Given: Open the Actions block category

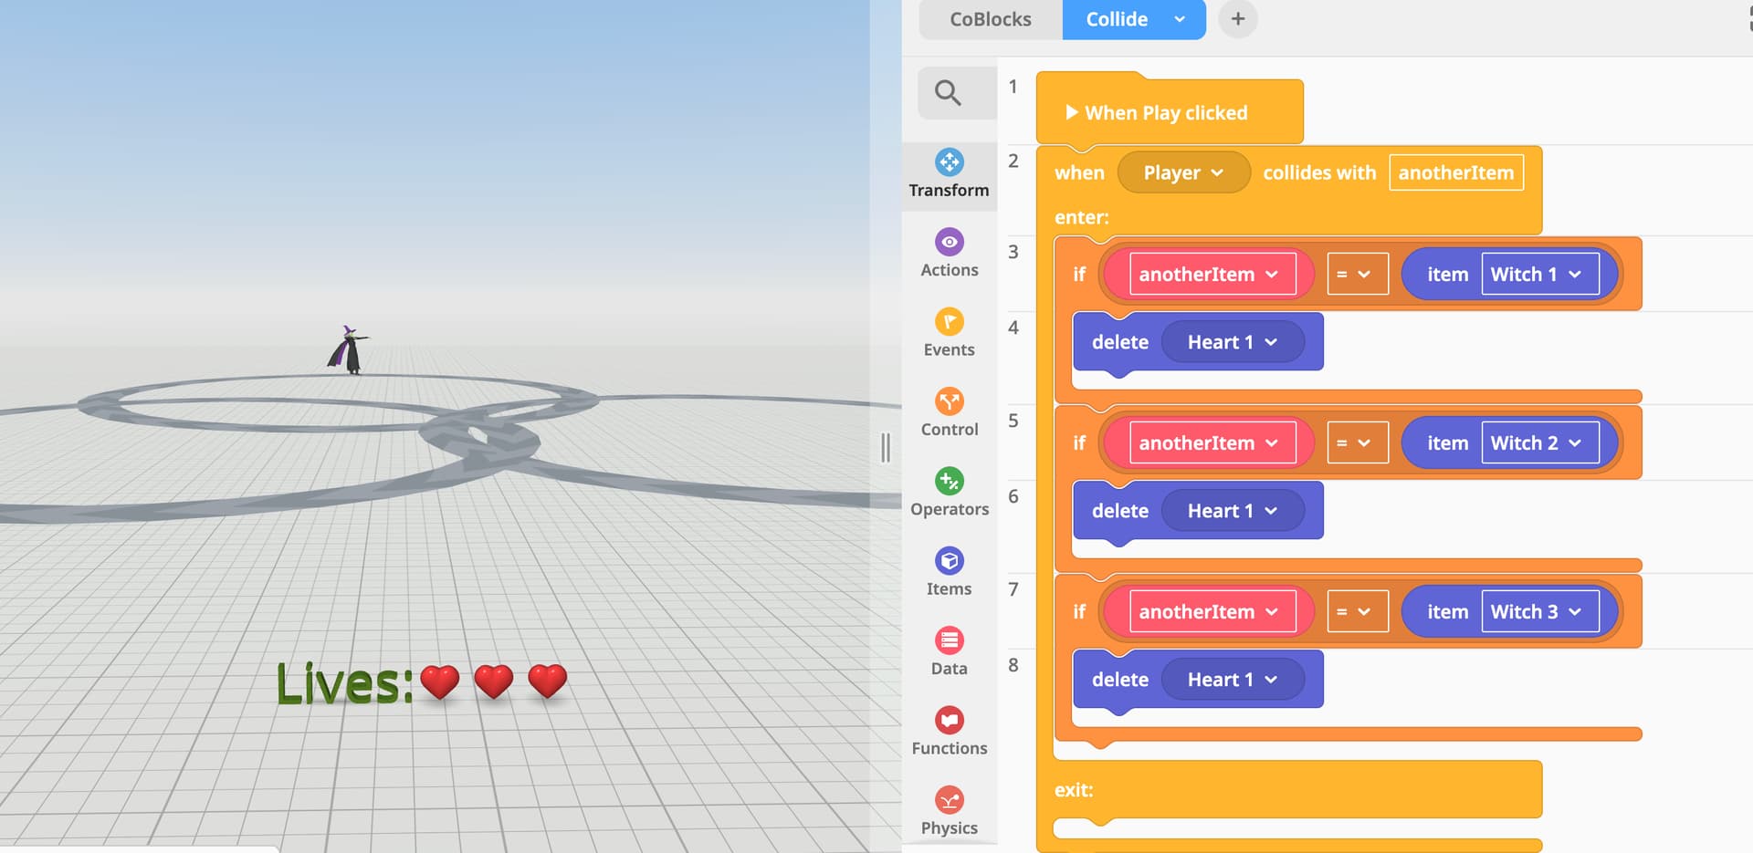Looking at the screenshot, I should 949,254.
